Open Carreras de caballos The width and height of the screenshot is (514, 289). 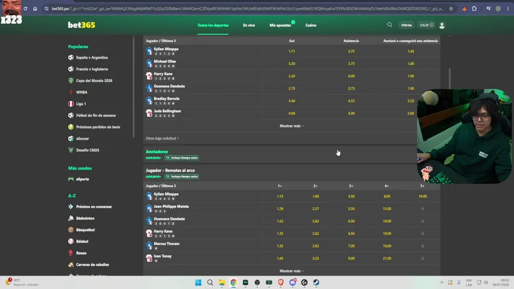[92, 265]
